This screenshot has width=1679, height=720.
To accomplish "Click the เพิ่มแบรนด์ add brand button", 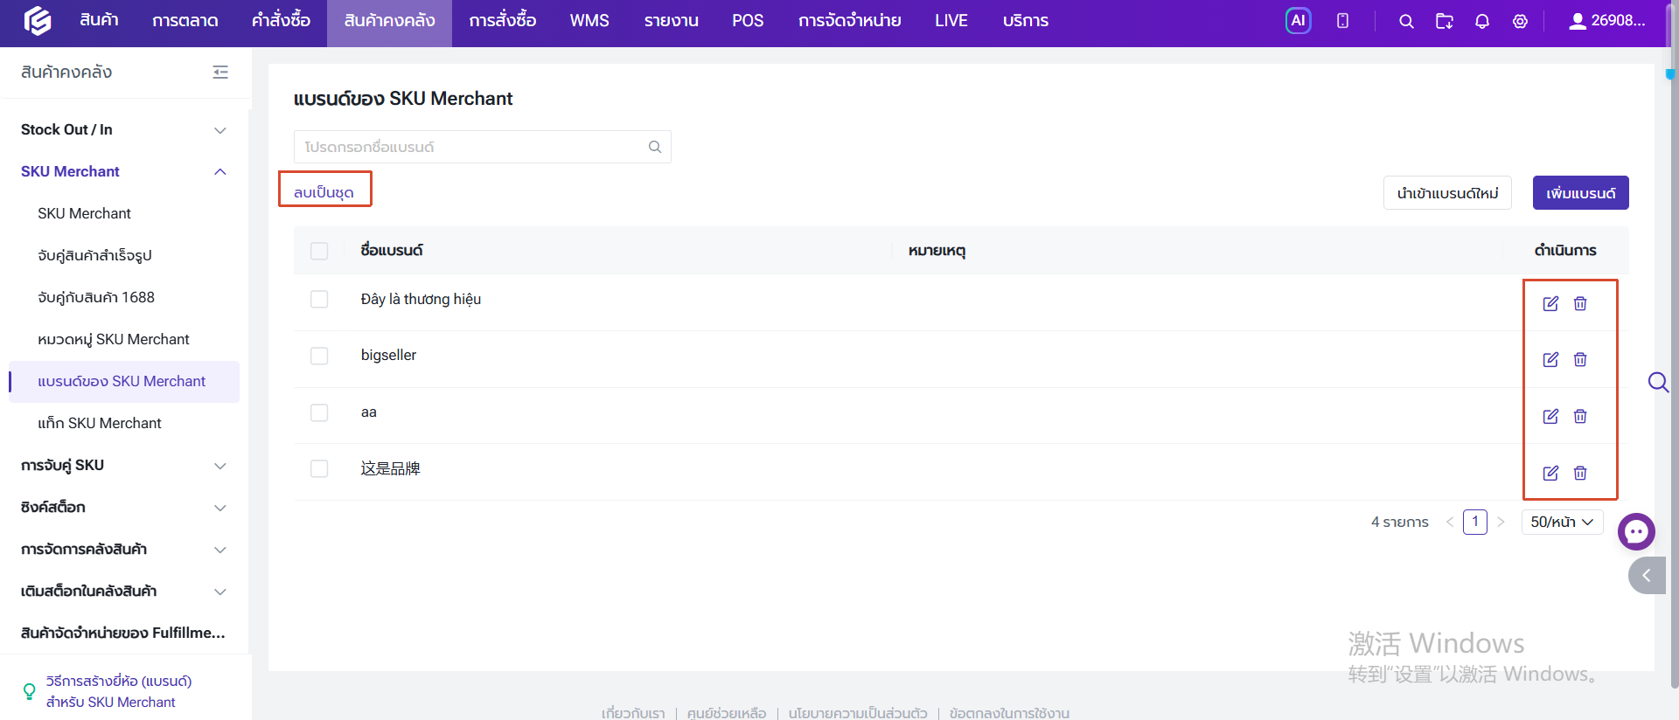I will click(1580, 193).
